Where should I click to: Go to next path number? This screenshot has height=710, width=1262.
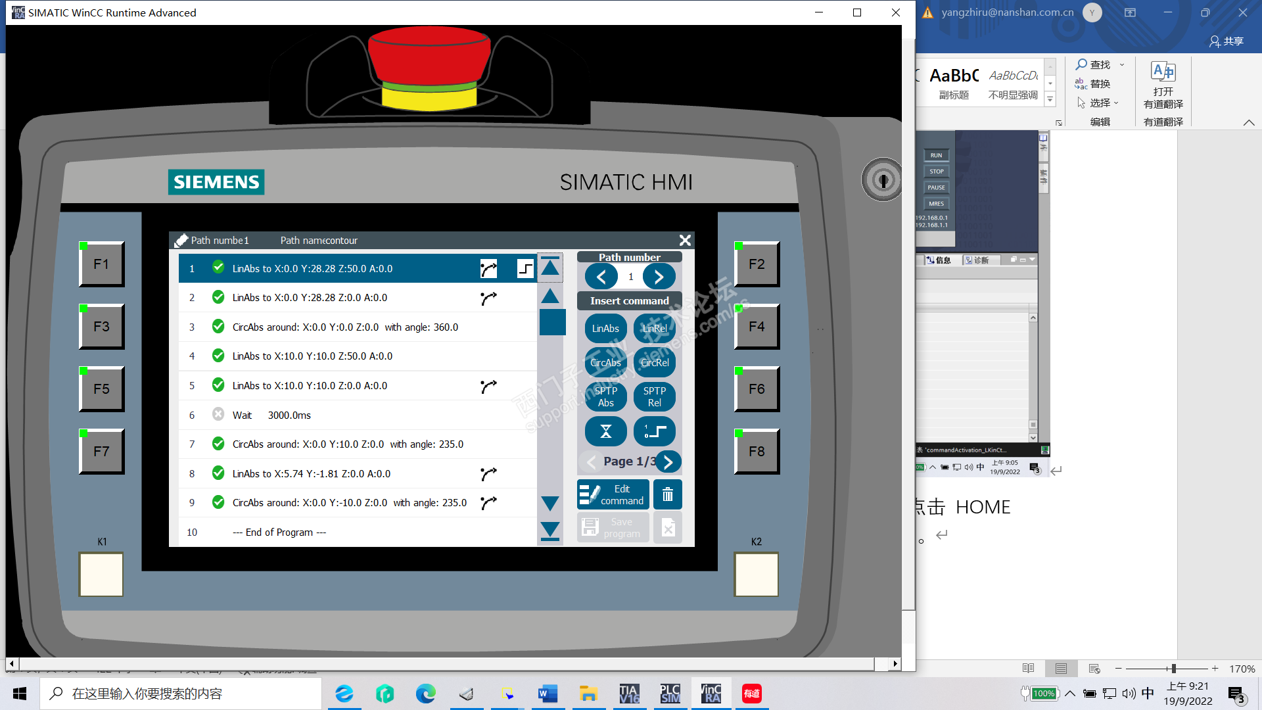tap(659, 277)
